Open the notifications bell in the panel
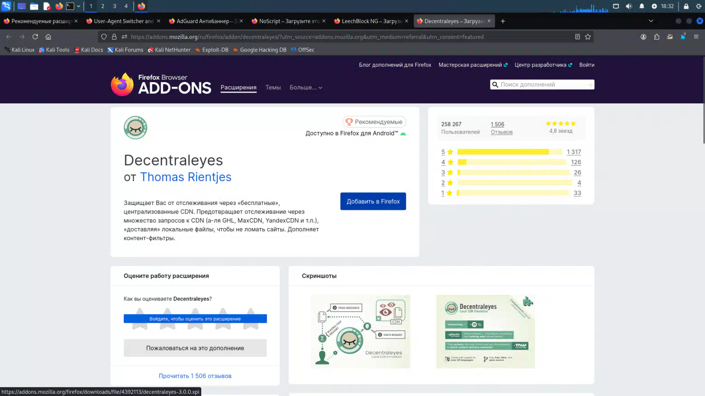The height and width of the screenshot is (396, 705). pyautogui.click(x=642, y=6)
